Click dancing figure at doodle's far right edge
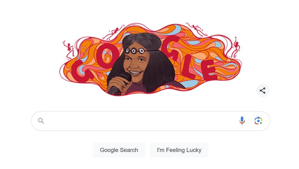The image size is (299, 169). (x=236, y=47)
